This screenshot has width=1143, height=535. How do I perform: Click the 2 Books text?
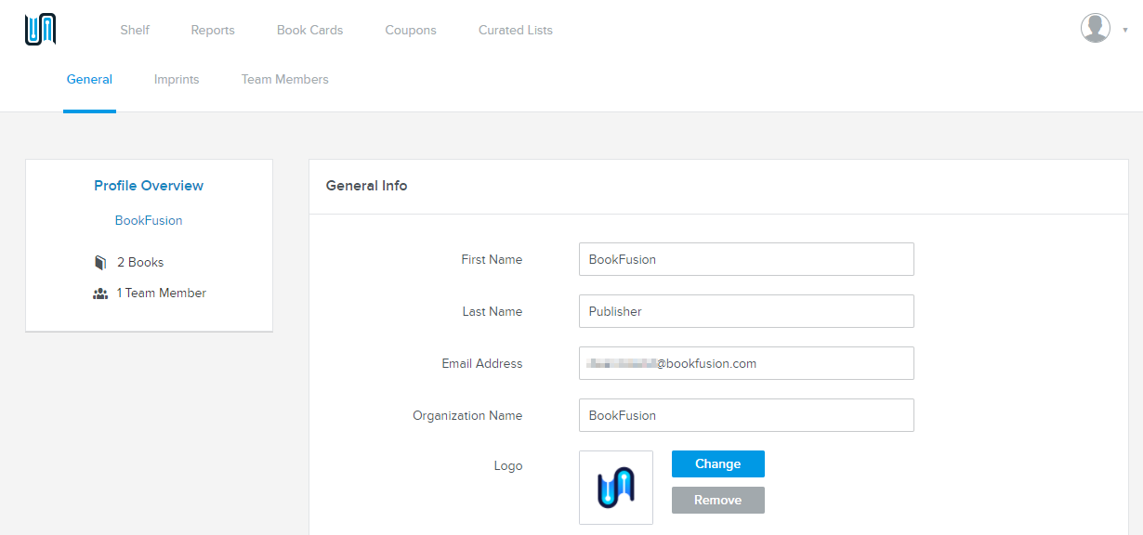click(140, 263)
